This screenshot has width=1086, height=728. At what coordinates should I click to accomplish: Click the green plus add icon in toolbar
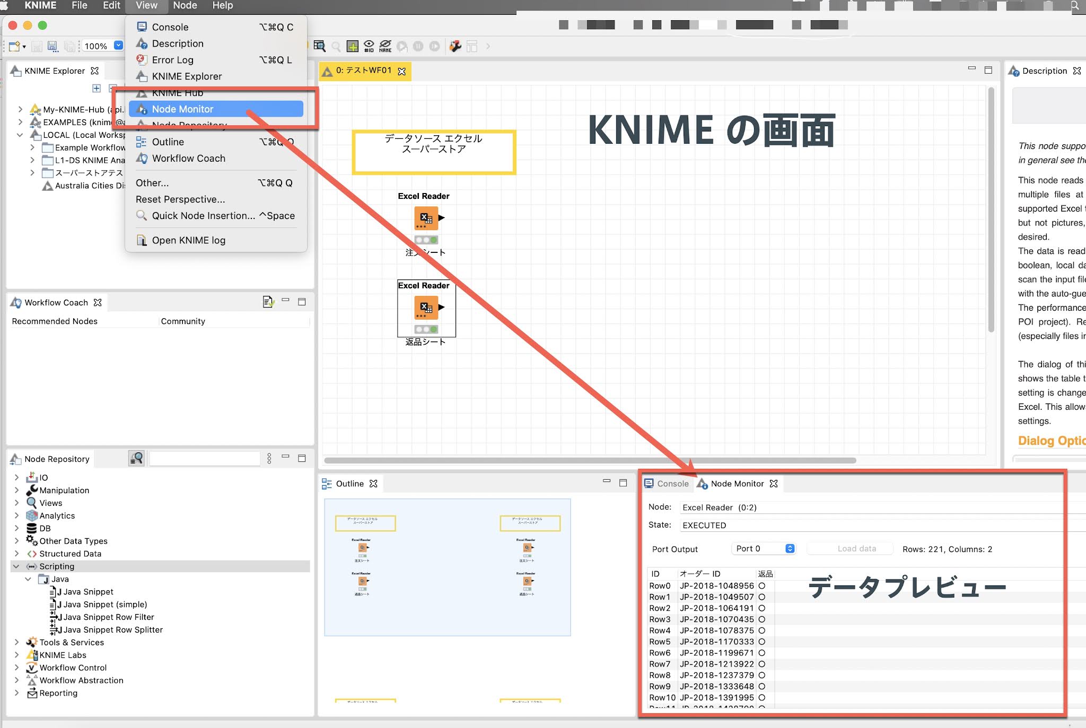(x=353, y=46)
